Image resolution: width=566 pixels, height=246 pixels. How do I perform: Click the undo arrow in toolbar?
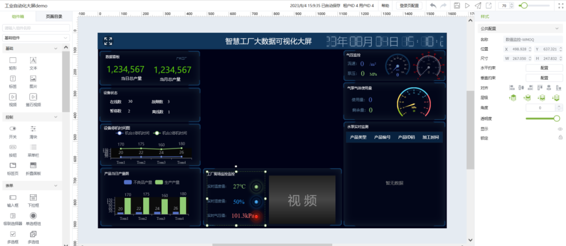433,5
